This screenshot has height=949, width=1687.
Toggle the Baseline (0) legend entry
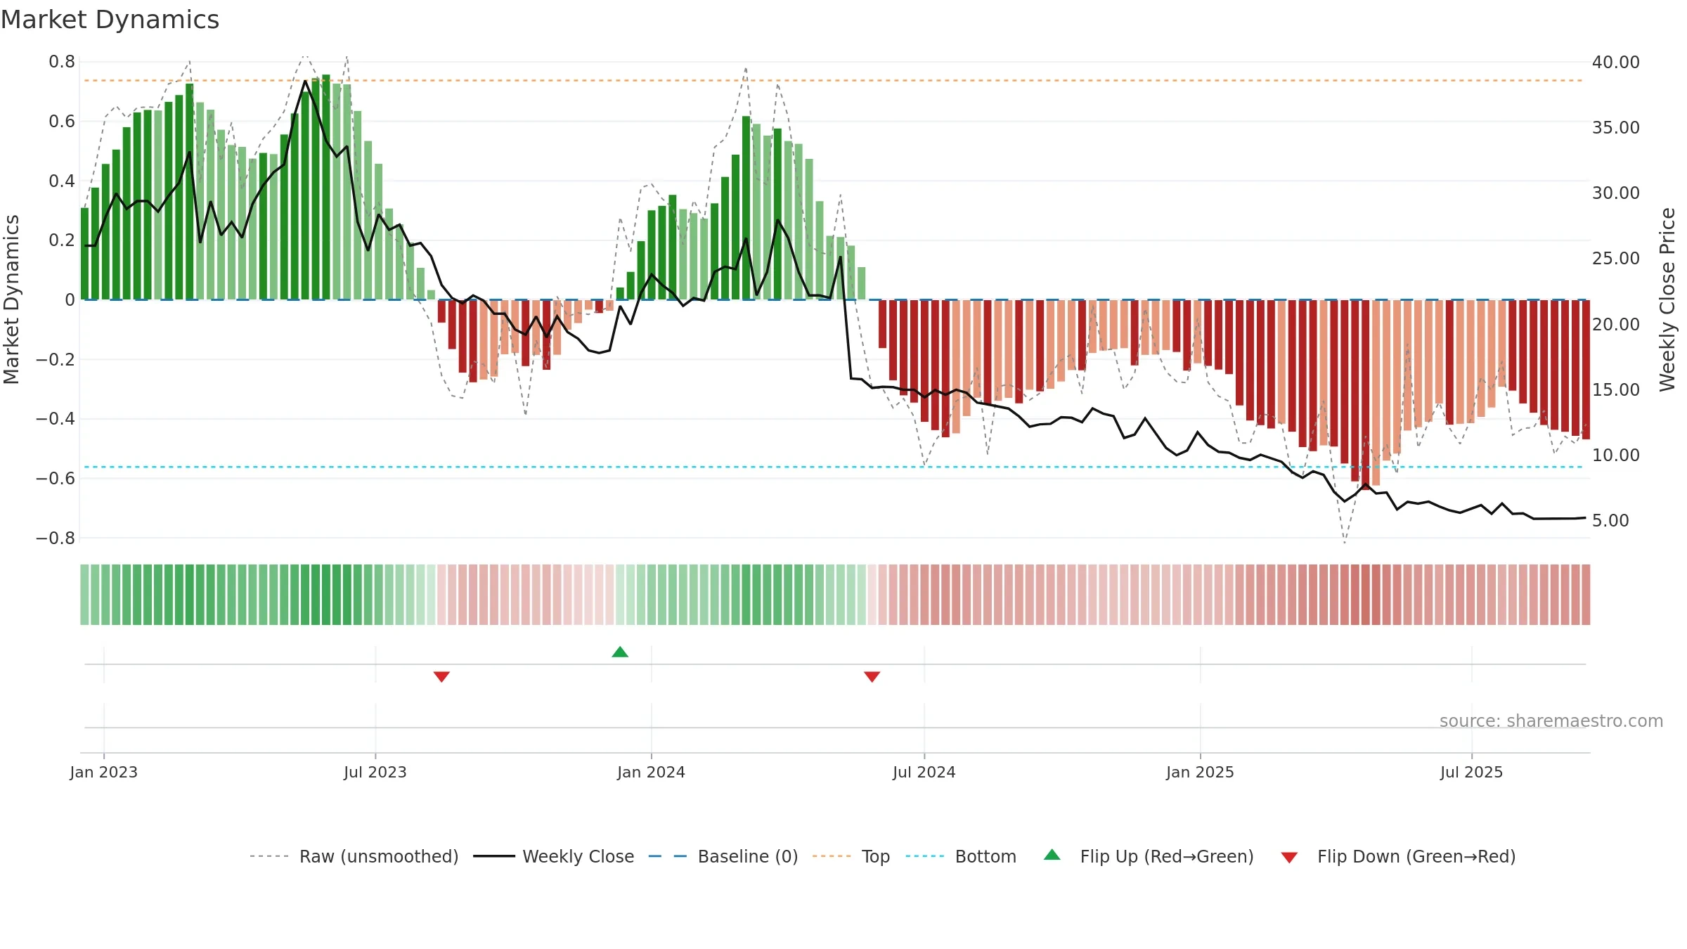pyautogui.click(x=723, y=856)
